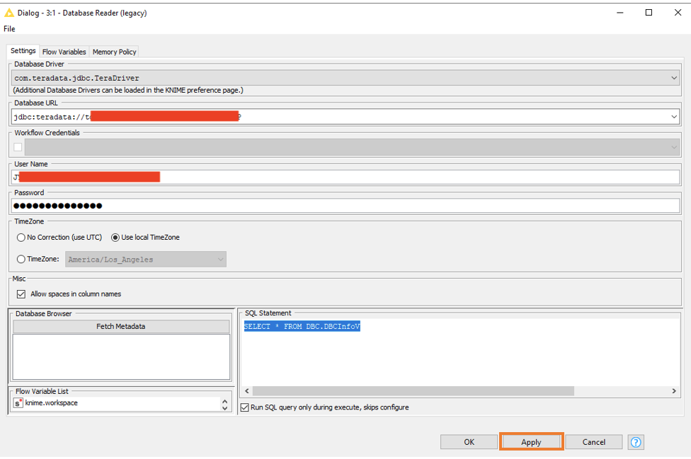Choose the custom TimeZone radio button

point(21,260)
